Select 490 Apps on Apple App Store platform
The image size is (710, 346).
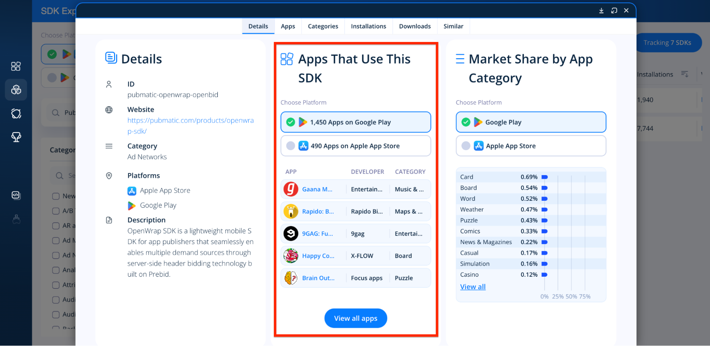click(x=356, y=146)
